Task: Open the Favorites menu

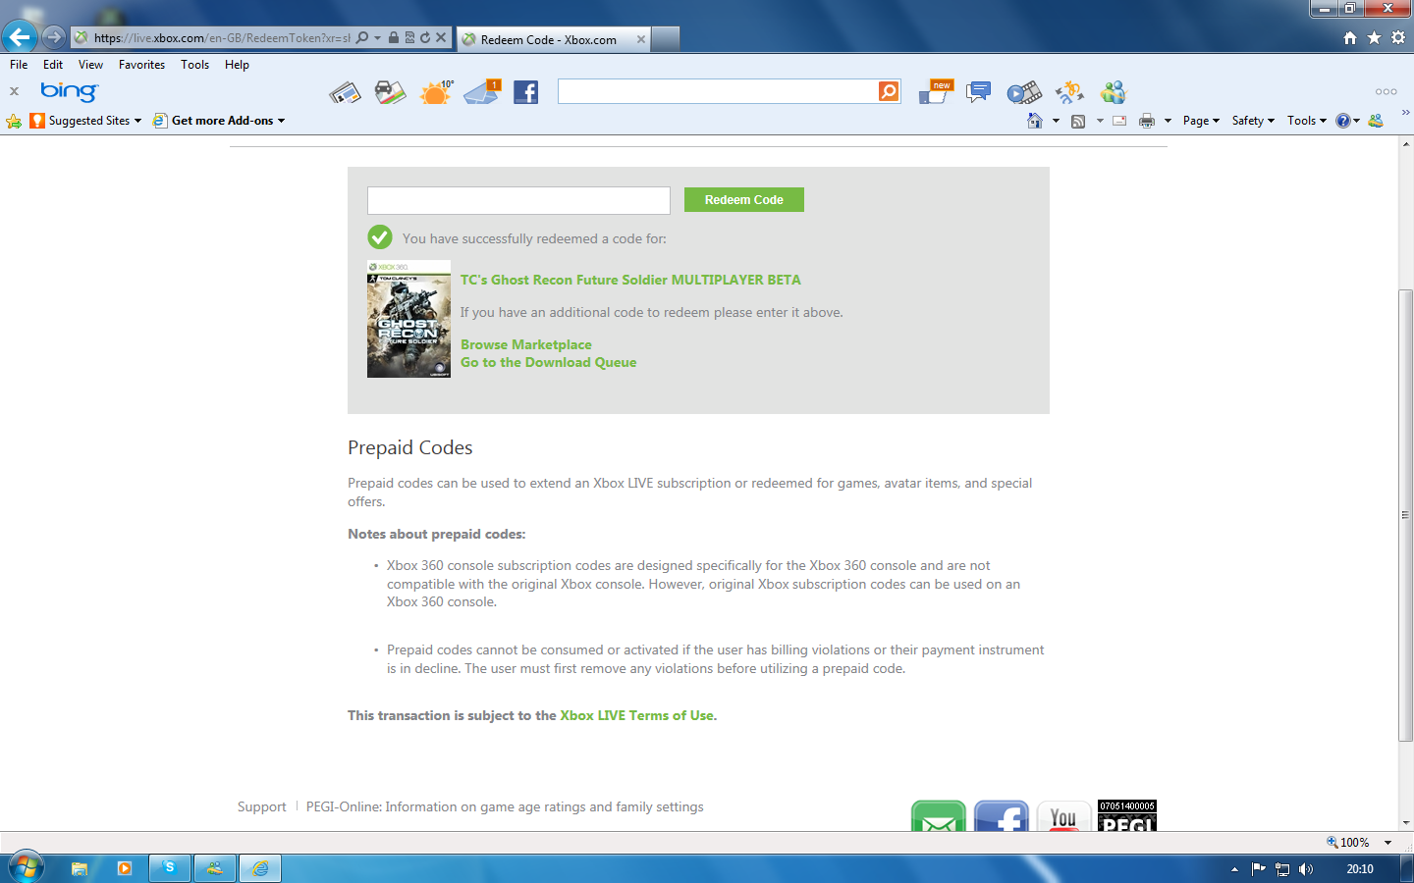Action: pyautogui.click(x=141, y=65)
